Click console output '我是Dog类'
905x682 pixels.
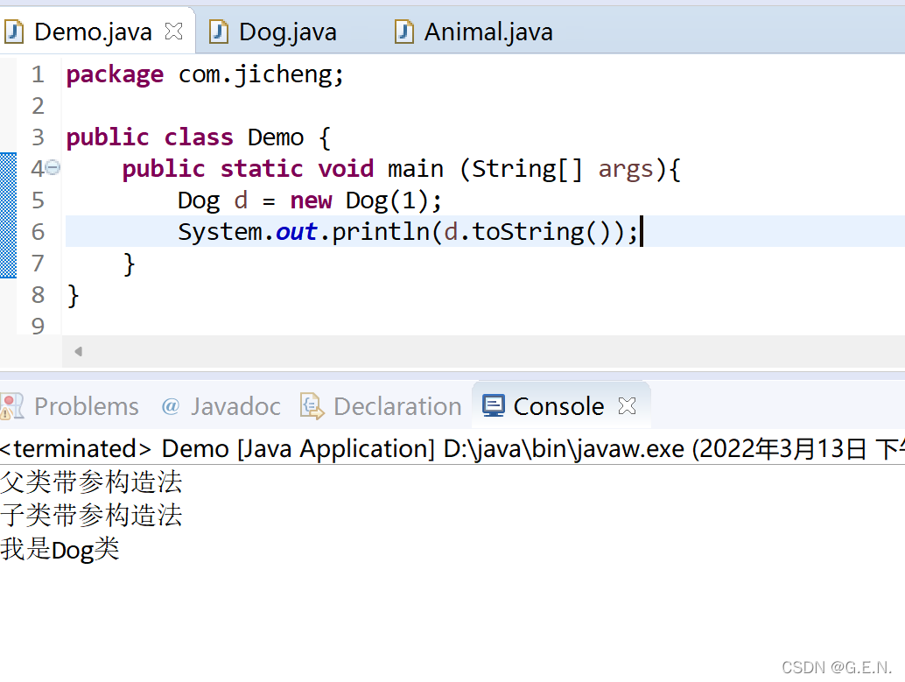click(60, 549)
